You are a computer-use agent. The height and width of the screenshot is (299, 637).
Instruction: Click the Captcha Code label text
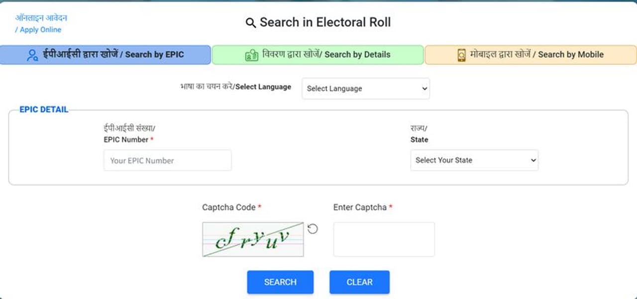point(229,207)
